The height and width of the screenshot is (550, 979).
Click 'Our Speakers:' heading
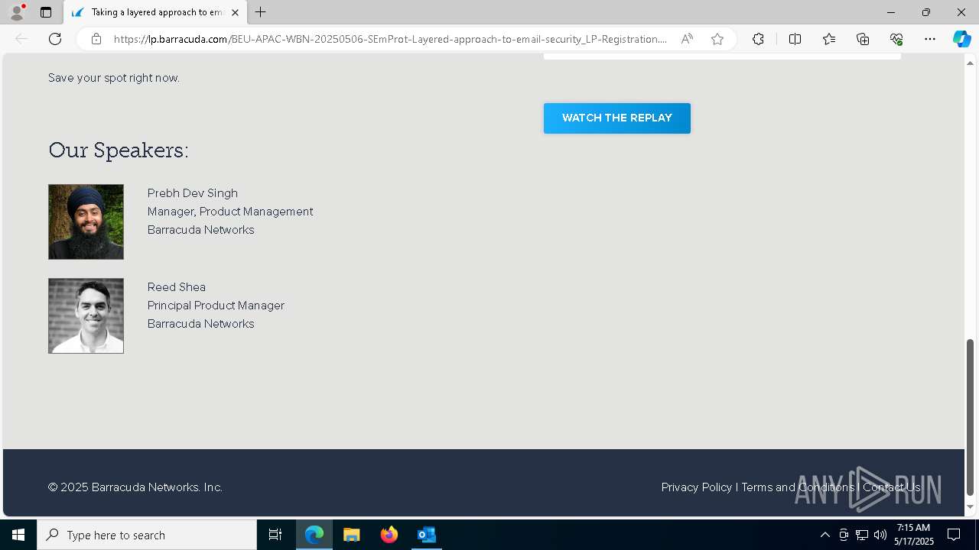119,150
